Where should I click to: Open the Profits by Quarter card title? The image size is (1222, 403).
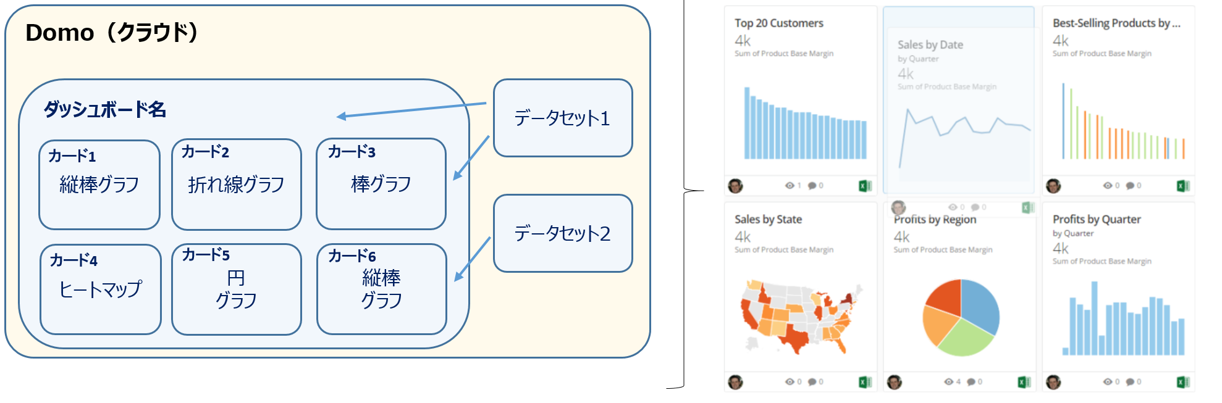(x=1097, y=219)
